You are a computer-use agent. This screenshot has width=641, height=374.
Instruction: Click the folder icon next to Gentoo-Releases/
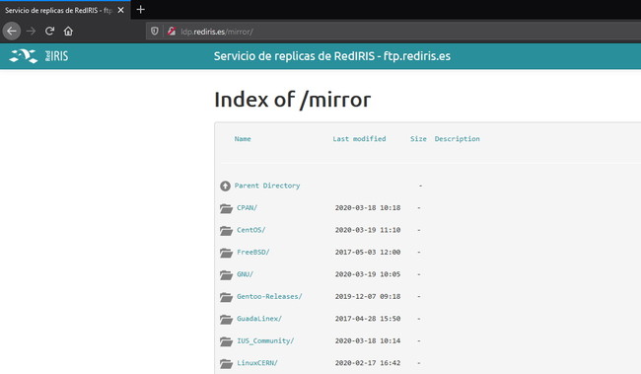pyautogui.click(x=226, y=297)
